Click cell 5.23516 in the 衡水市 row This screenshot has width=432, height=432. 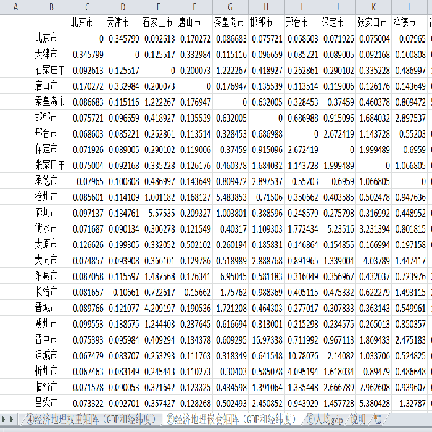[x=338, y=228]
